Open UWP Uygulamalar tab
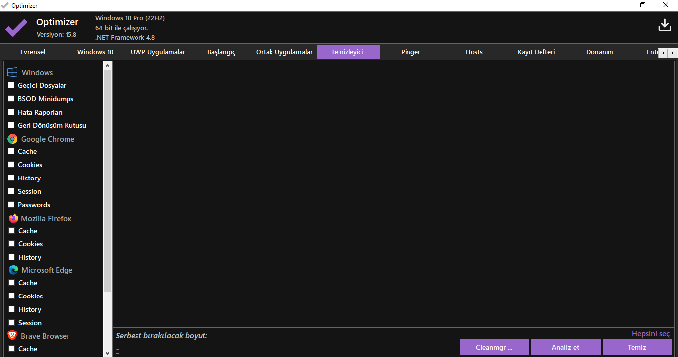Screen dimensions: 678x357 158,52
